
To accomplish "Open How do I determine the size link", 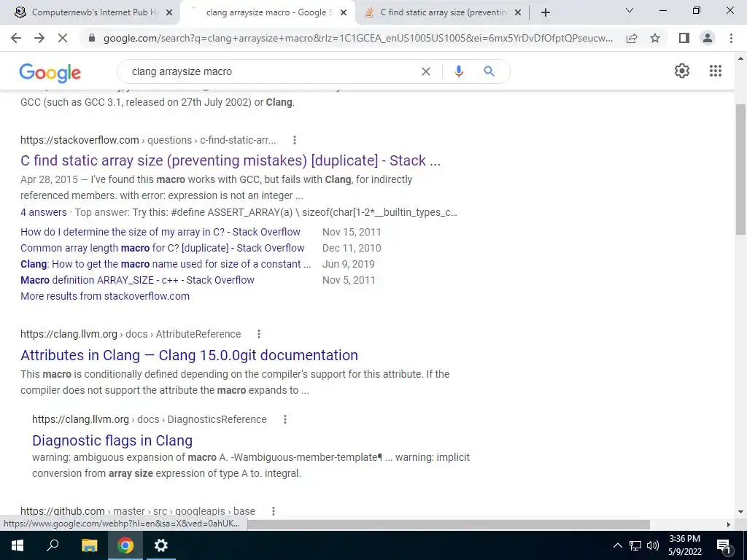I will (x=160, y=232).
